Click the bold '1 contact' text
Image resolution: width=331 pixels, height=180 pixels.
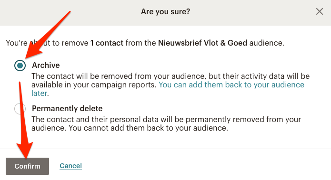pyautogui.click(x=107, y=43)
